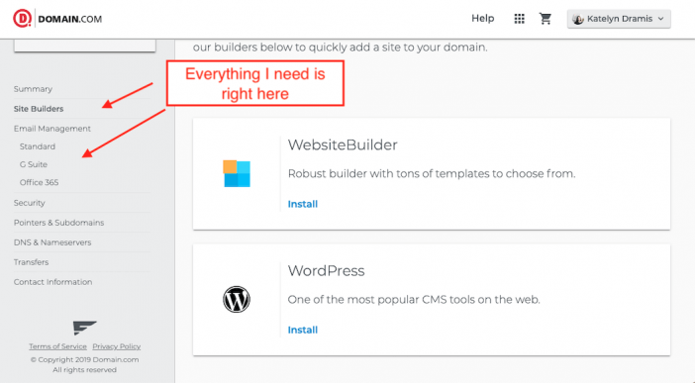
Task: Click the copyright 2019 Domain.com text
Action: click(x=85, y=359)
